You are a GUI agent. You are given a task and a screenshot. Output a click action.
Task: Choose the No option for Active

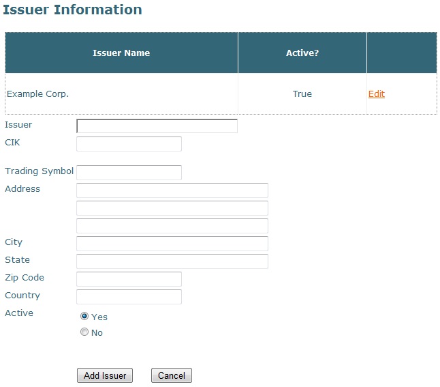(84, 332)
